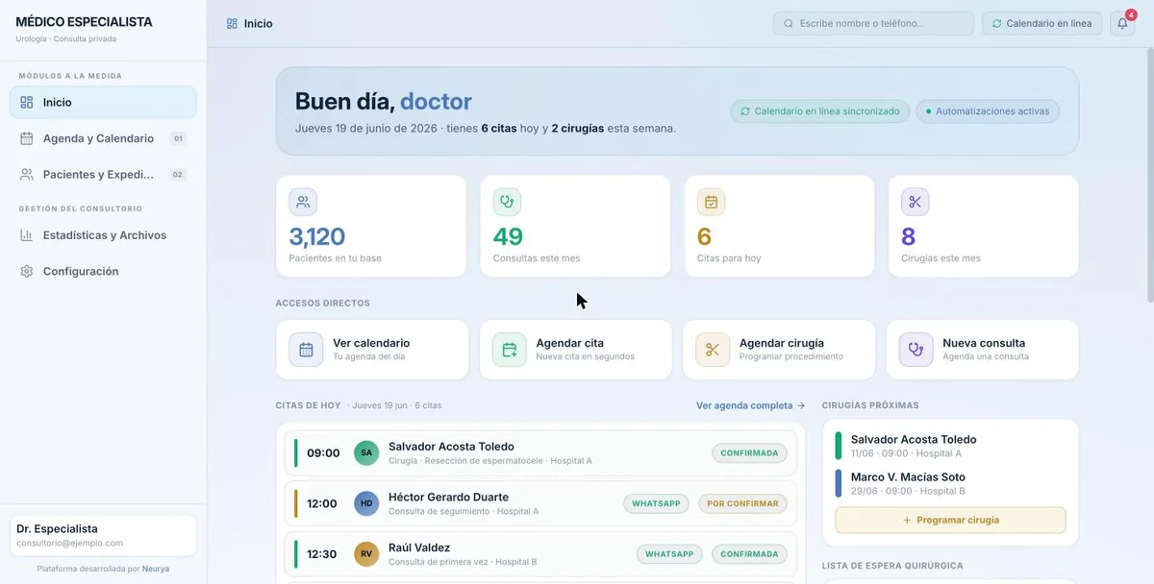
Task: Open the Neurya link in the sidebar footer
Action: pyautogui.click(x=156, y=569)
